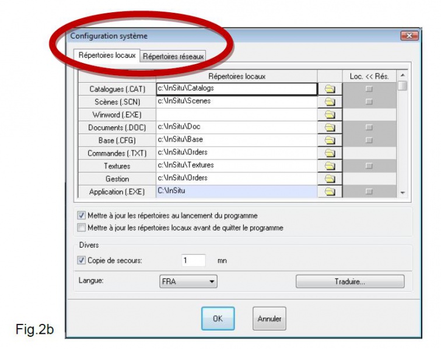Pick folder for Commandes (.TXT) row
441x349 pixels.
click(x=330, y=153)
